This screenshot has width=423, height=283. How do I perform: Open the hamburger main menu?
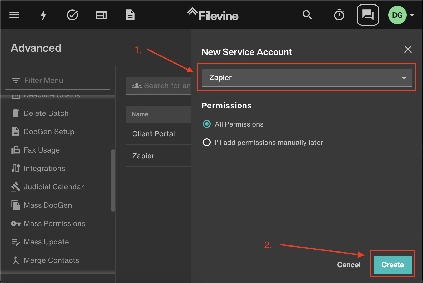[x=14, y=15]
